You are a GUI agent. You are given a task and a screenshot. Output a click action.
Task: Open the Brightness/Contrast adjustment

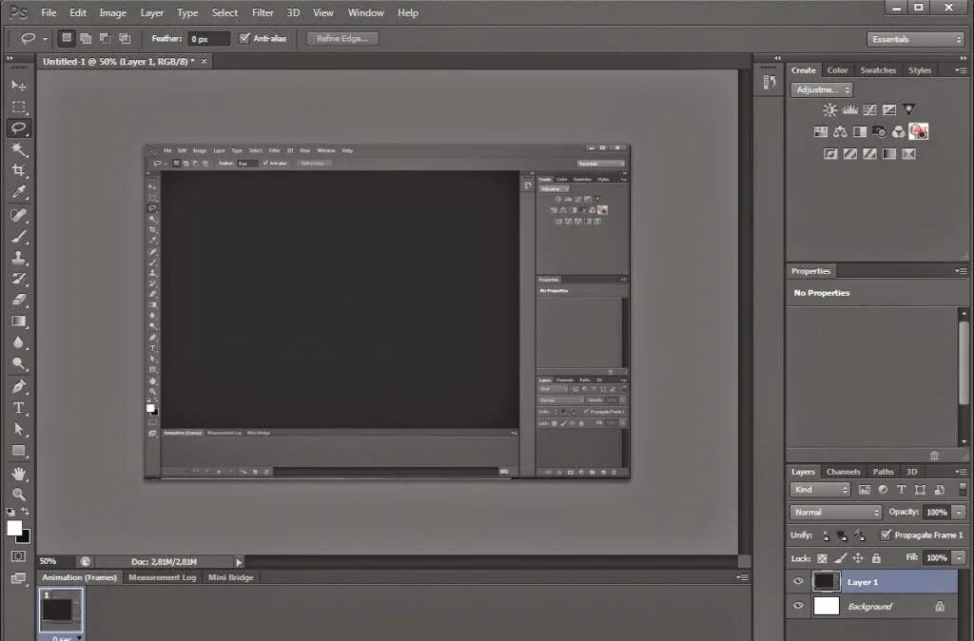[x=829, y=109]
